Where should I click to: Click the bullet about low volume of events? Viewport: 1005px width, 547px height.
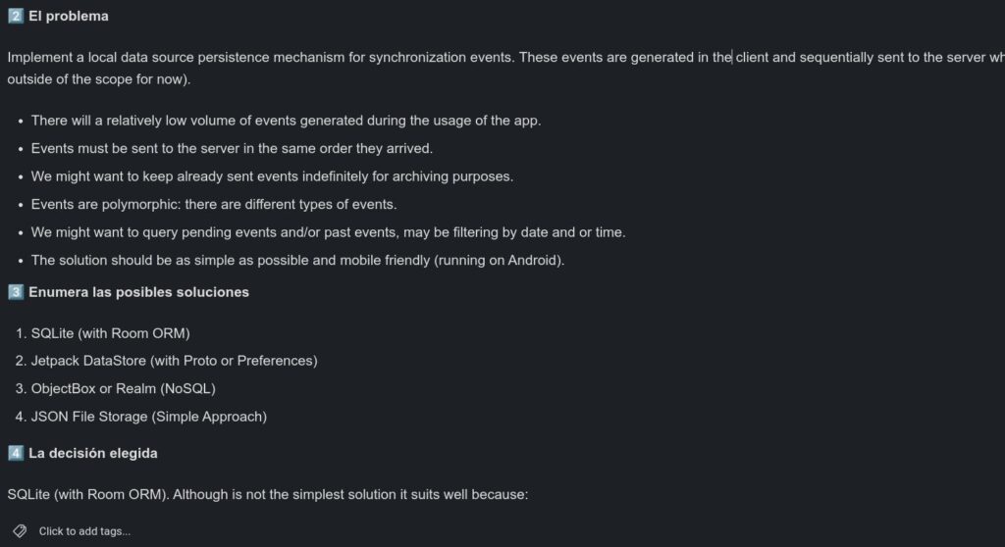tap(286, 121)
